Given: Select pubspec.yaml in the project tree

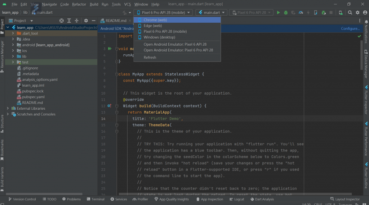Looking at the screenshot, I should [x=33, y=97].
